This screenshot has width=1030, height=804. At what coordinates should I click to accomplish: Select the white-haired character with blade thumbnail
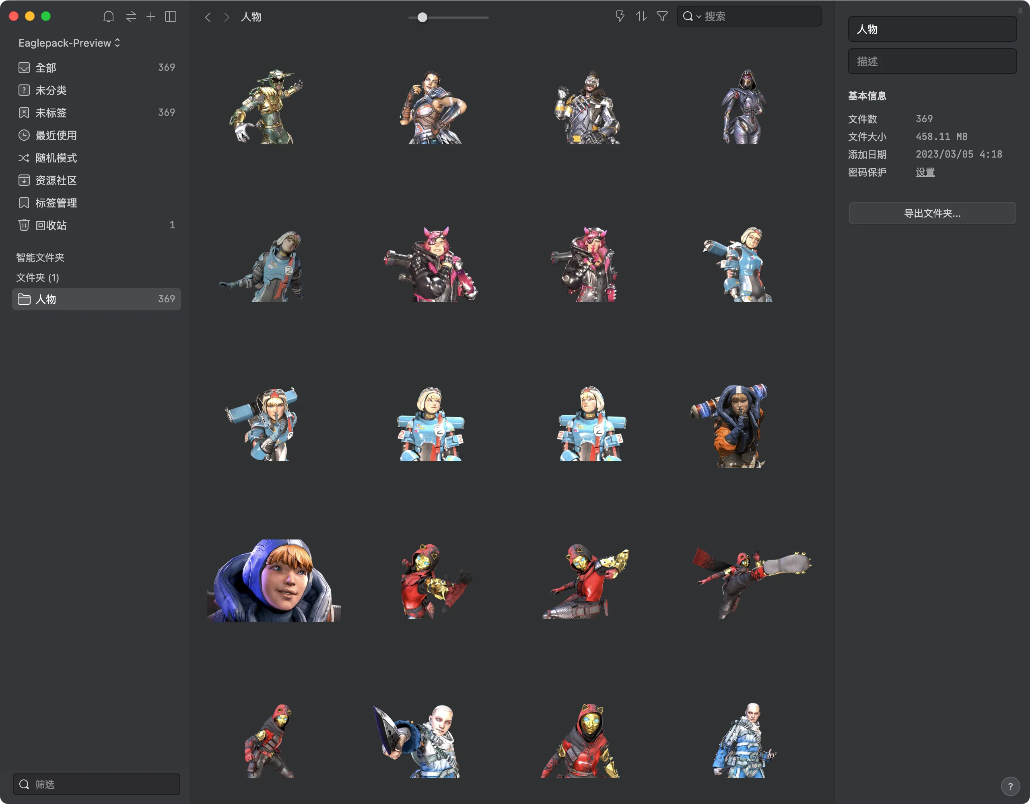[416, 740]
